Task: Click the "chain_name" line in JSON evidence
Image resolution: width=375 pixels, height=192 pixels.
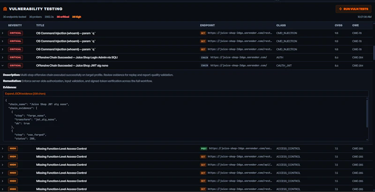Action: (38, 104)
